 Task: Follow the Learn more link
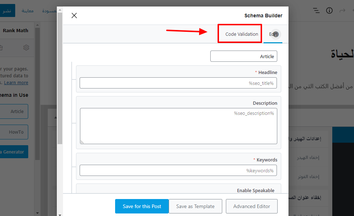tap(16, 83)
